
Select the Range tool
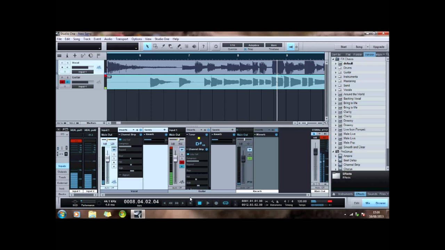click(155, 47)
